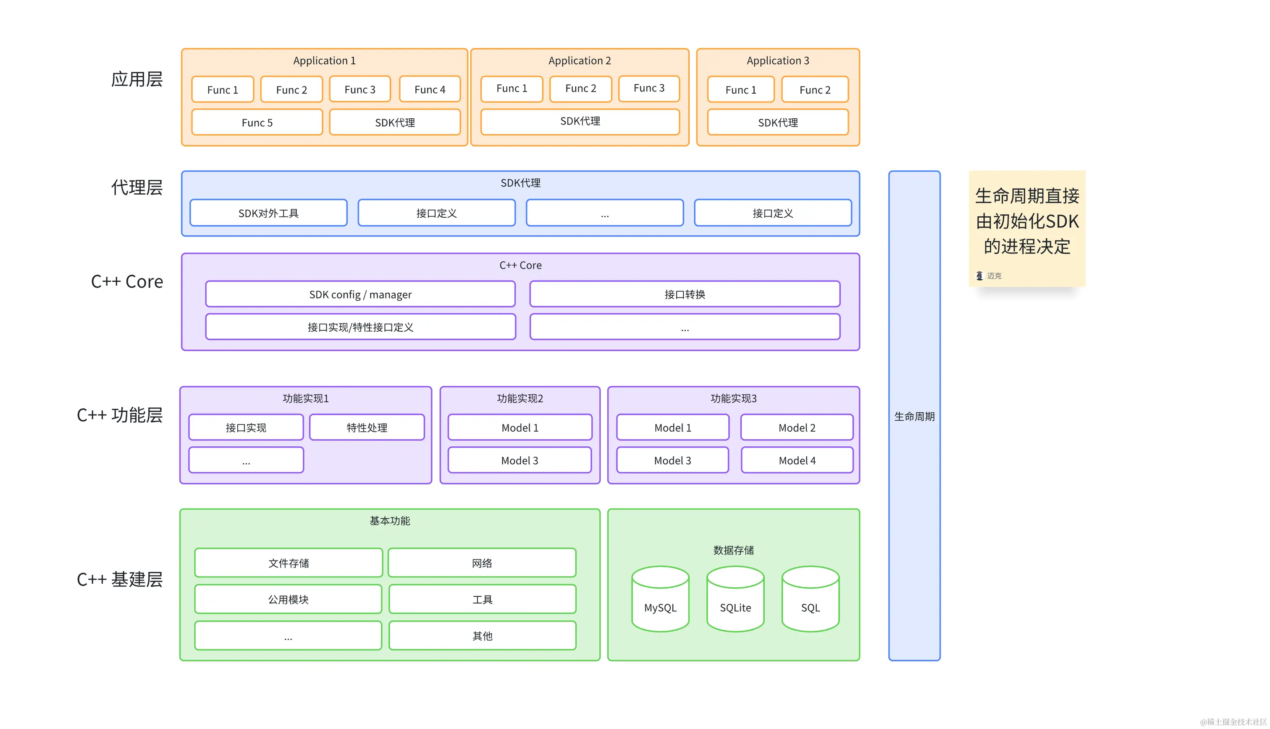This screenshot has width=1270, height=729.
Task: Click the 代理层 layer label
Action: (137, 187)
